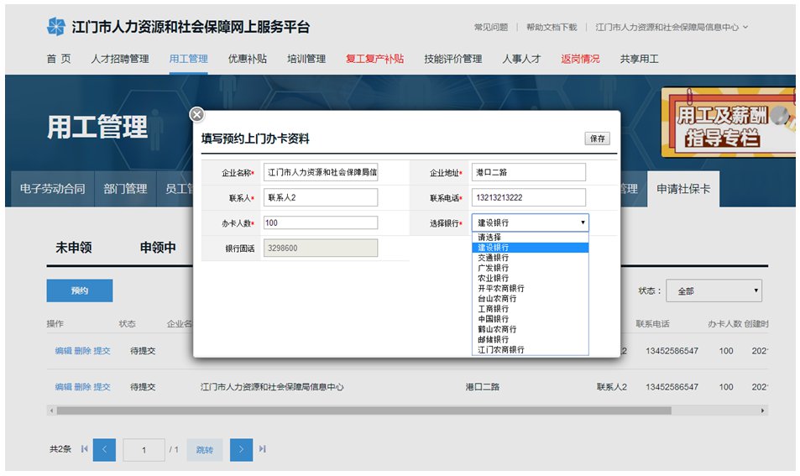Open the 电子劳动合同 tab

pyautogui.click(x=52, y=189)
